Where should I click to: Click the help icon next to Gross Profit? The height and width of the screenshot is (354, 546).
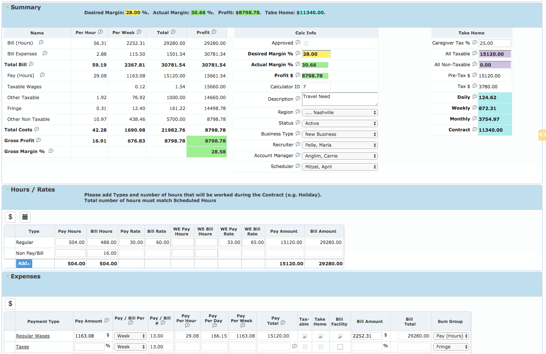pos(39,140)
